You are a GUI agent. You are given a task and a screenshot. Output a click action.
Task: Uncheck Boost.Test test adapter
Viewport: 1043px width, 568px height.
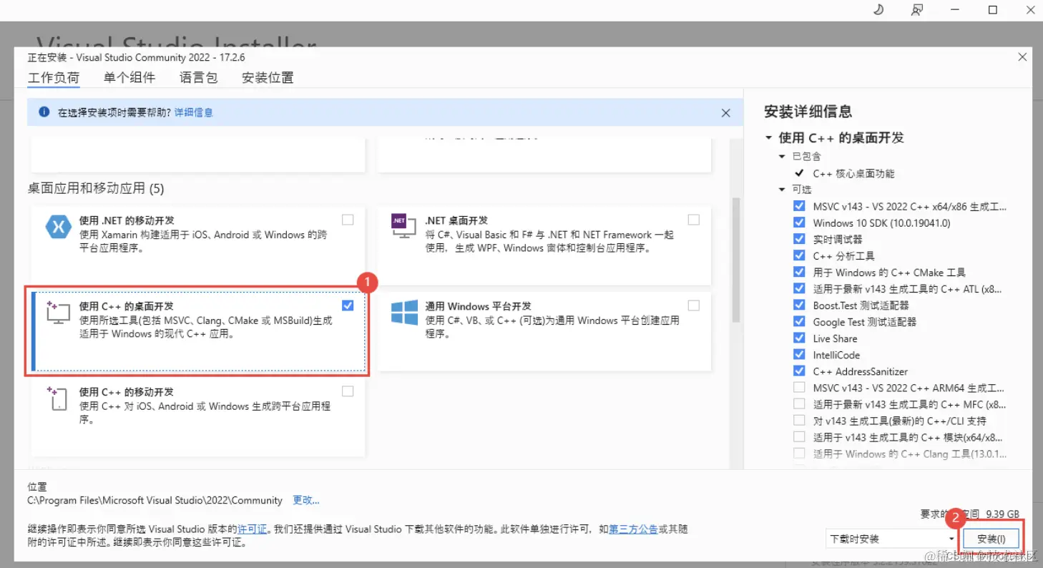tap(799, 305)
